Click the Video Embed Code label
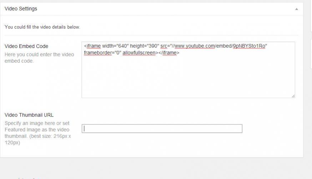This screenshot has height=179, width=312. (26, 46)
